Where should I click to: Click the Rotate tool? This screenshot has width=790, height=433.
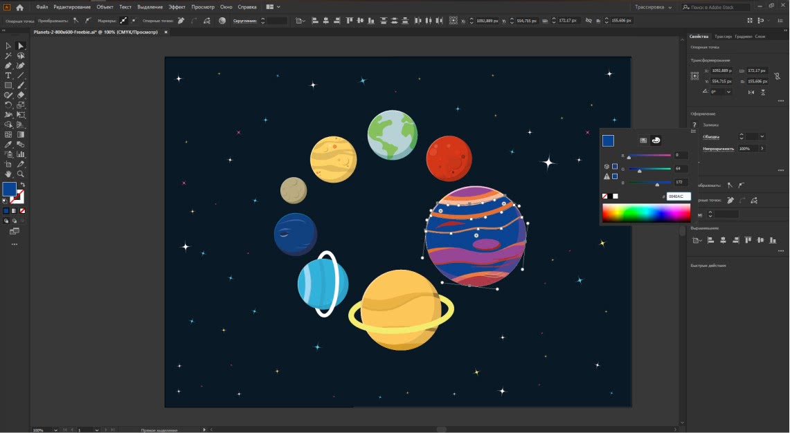click(x=8, y=105)
